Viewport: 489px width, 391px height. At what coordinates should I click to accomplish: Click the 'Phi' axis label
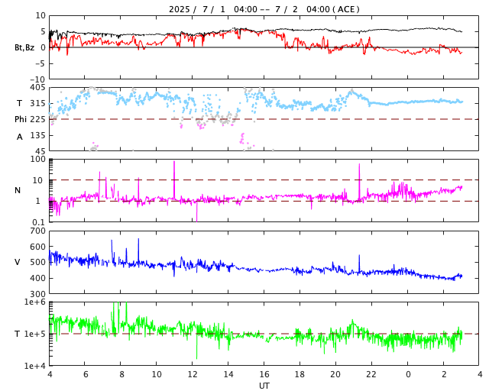tap(21, 119)
